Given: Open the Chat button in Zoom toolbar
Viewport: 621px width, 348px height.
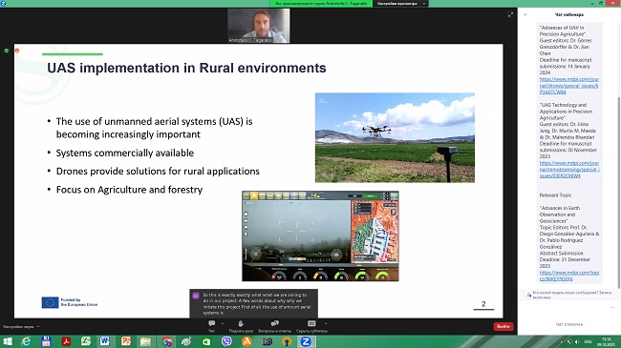Looking at the screenshot, I should tap(212, 326).
